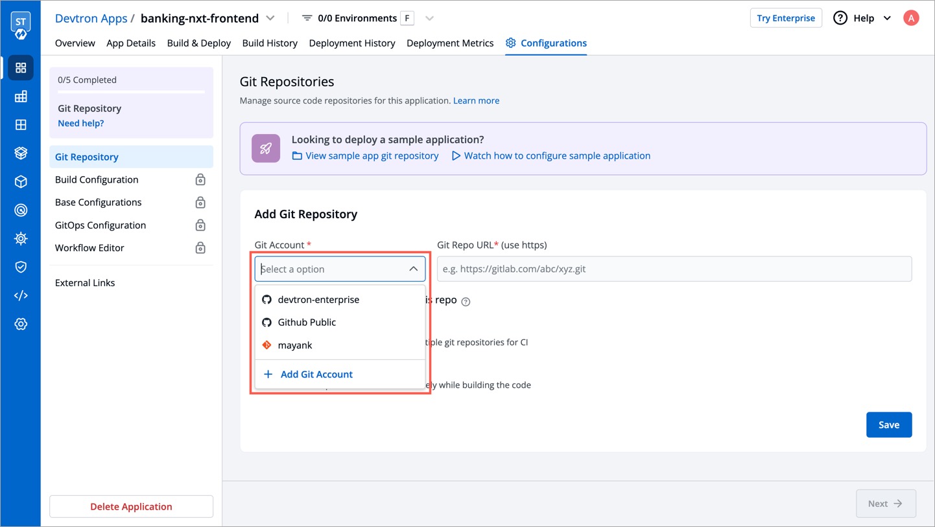Click the Try Enterprise button
Viewport: 935px width, 527px height.
click(x=786, y=17)
